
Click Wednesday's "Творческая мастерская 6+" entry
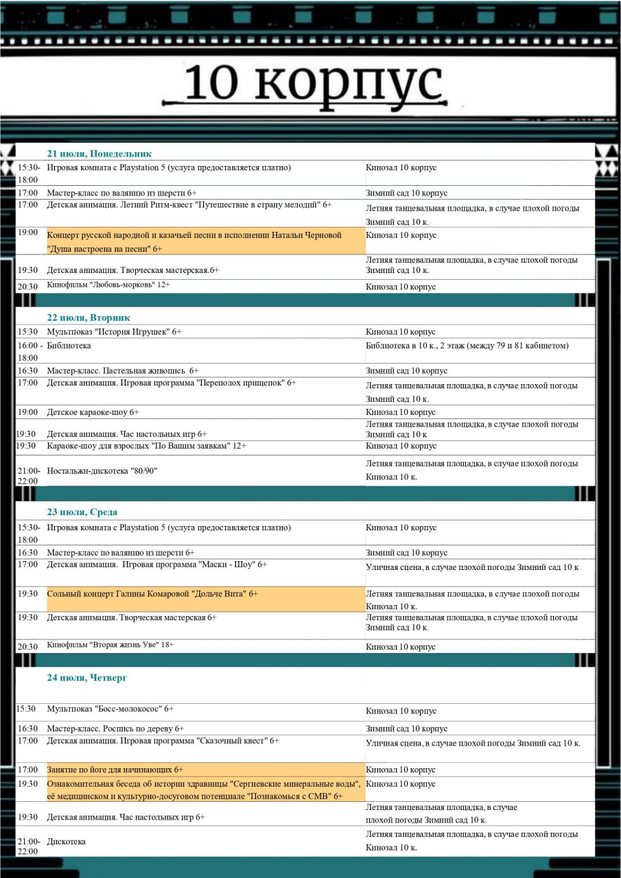tap(132, 617)
